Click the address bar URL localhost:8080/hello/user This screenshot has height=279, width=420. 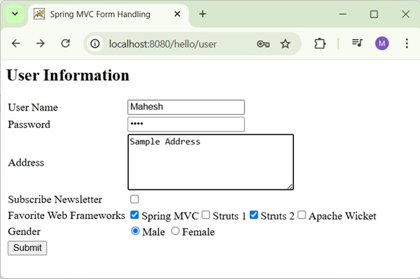point(162,44)
